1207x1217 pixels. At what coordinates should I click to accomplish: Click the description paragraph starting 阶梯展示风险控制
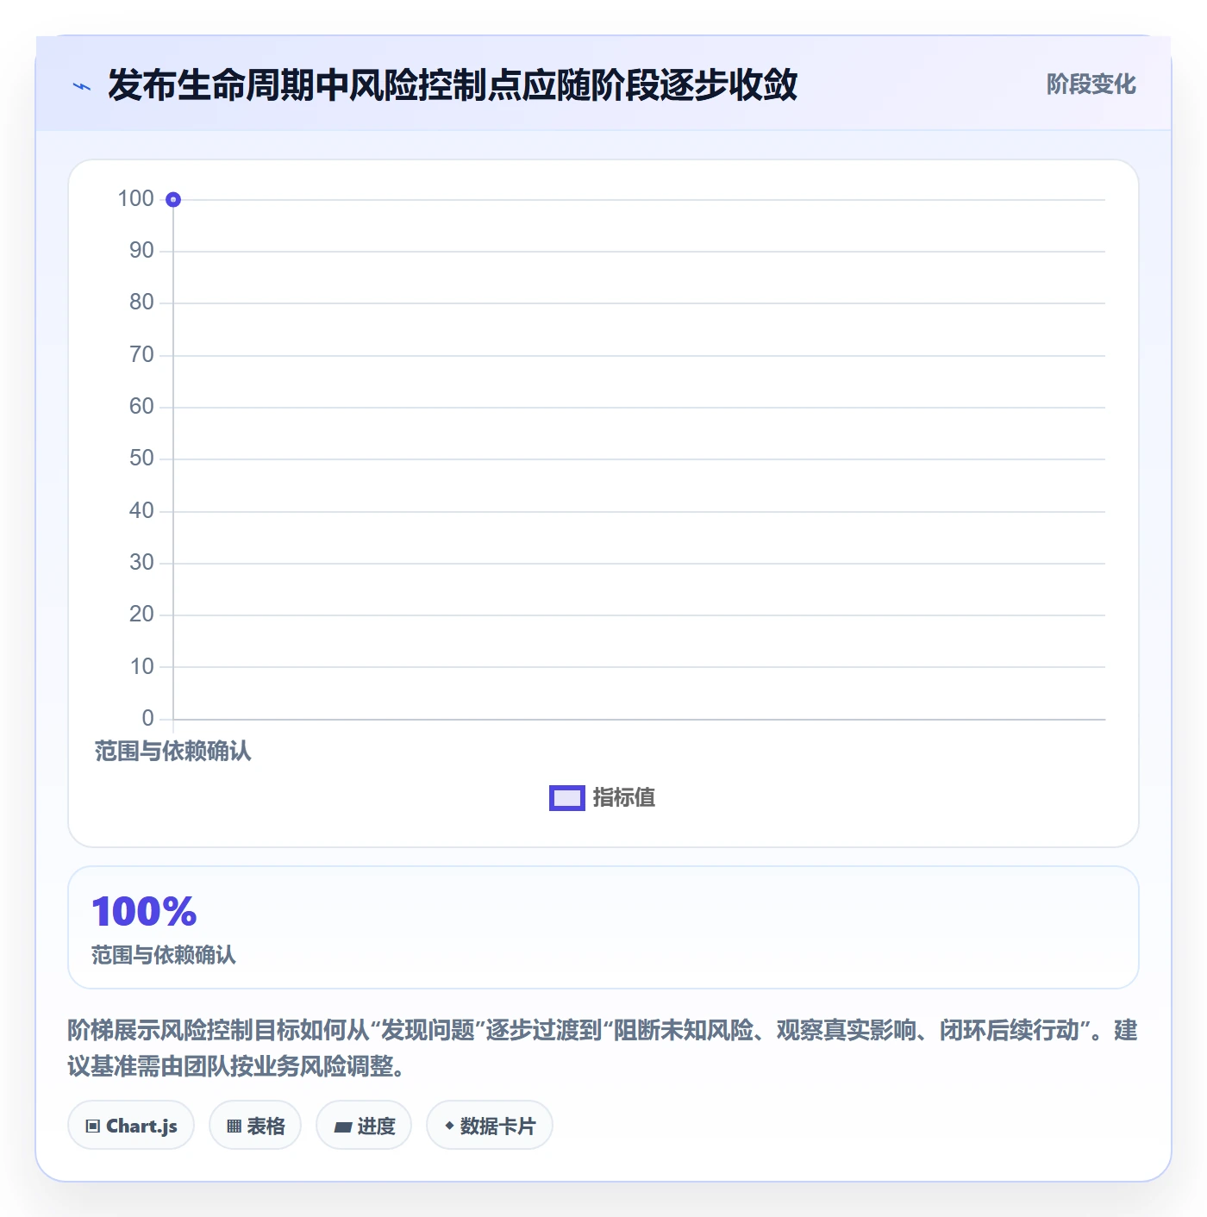(603, 1048)
